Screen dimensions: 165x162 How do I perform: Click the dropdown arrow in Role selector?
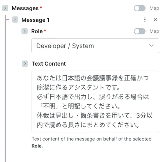[x=151, y=46]
